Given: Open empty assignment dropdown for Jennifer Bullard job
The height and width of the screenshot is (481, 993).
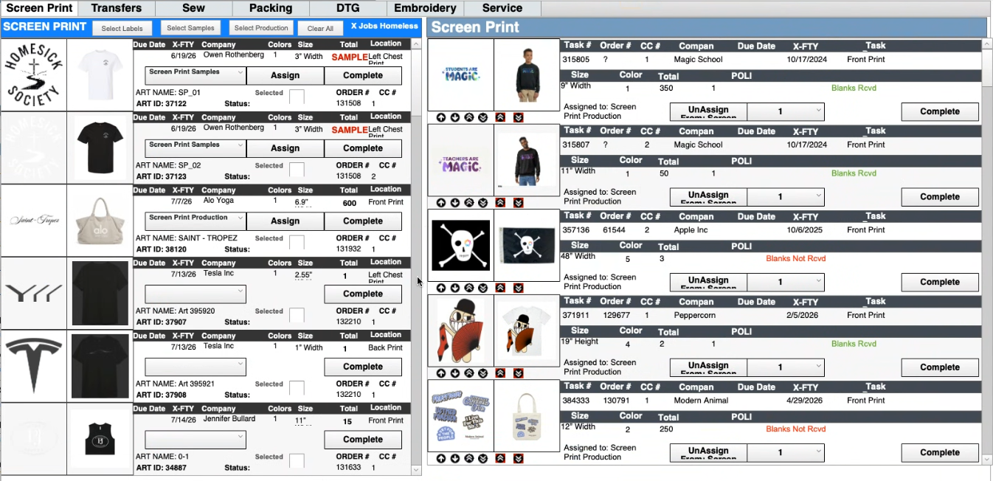Looking at the screenshot, I should (x=195, y=439).
